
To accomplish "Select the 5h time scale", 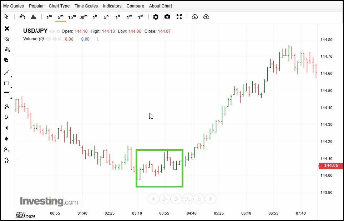I will click(x=106, y=17).
